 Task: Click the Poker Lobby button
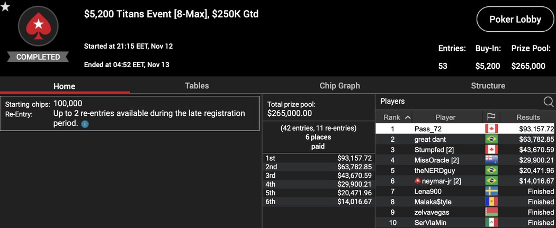coord(515,20)
